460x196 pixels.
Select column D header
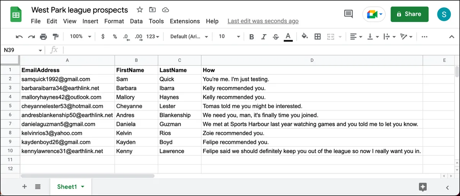(x=312, y=60)
